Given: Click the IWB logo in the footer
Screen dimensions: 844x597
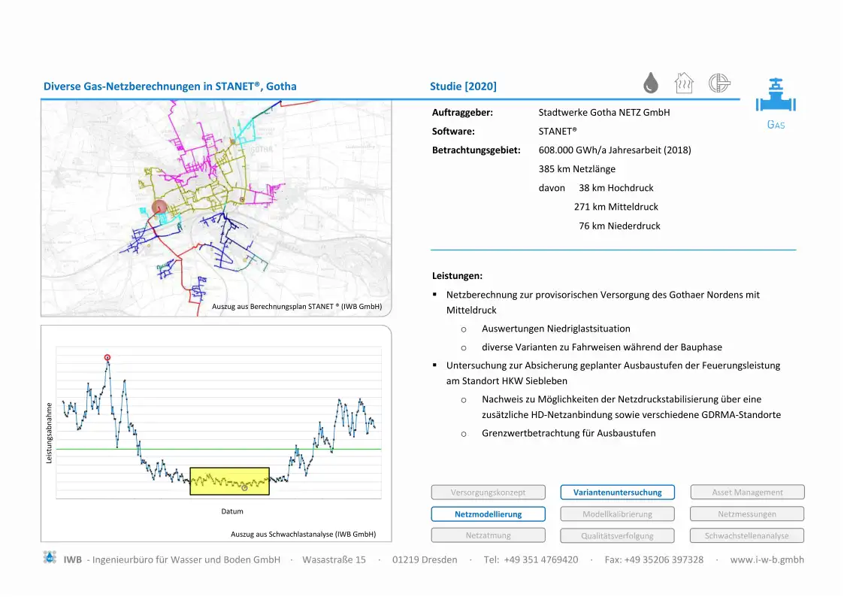Looking at the screenshot, I should click(50, 559).
